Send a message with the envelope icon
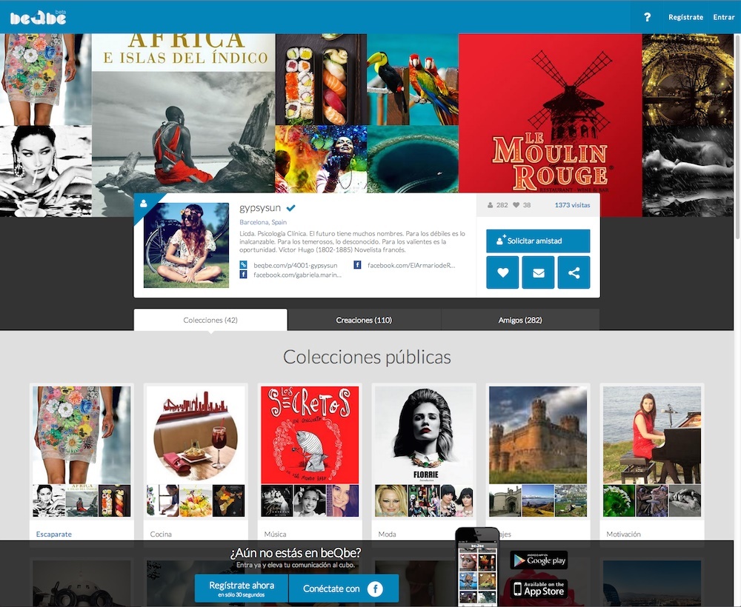The width and height of the screenshot is (741, 607). point(538,272)
